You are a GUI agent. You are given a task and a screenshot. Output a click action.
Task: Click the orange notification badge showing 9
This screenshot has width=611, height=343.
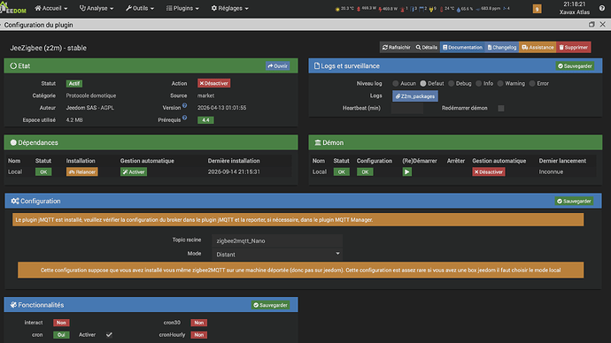pyautogui.click(x=537, y=9)
